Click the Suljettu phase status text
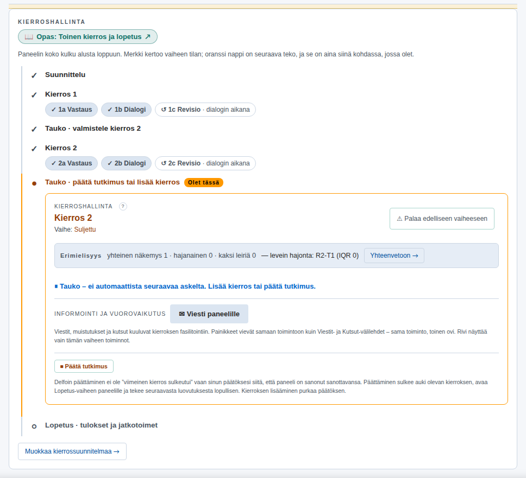 tap(85, 230)
